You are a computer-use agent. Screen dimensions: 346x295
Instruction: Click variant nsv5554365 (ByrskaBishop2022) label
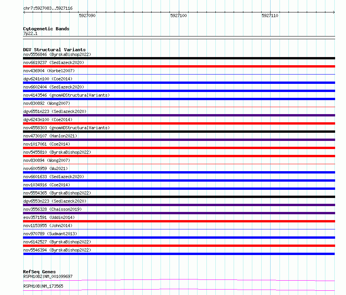pos(57,193)
